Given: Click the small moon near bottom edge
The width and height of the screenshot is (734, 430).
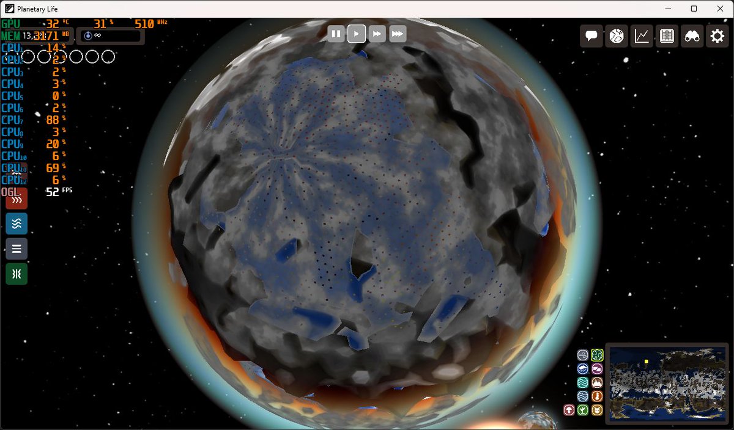Looking at the screenshot, I should point(537,420).
